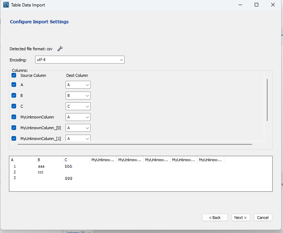The width and height of the screenshot is (283, 233).
Task: Uncheck the Source Column select-all checkbox
Action: point(14,75)
